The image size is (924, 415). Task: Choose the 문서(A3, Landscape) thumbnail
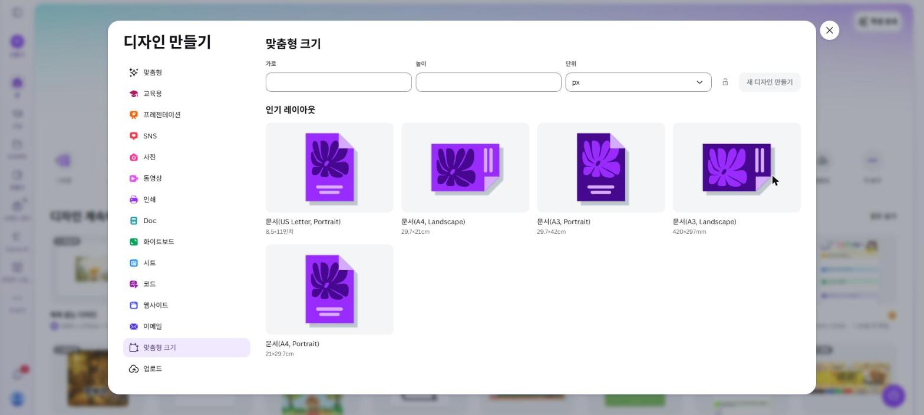pos(737,168)
